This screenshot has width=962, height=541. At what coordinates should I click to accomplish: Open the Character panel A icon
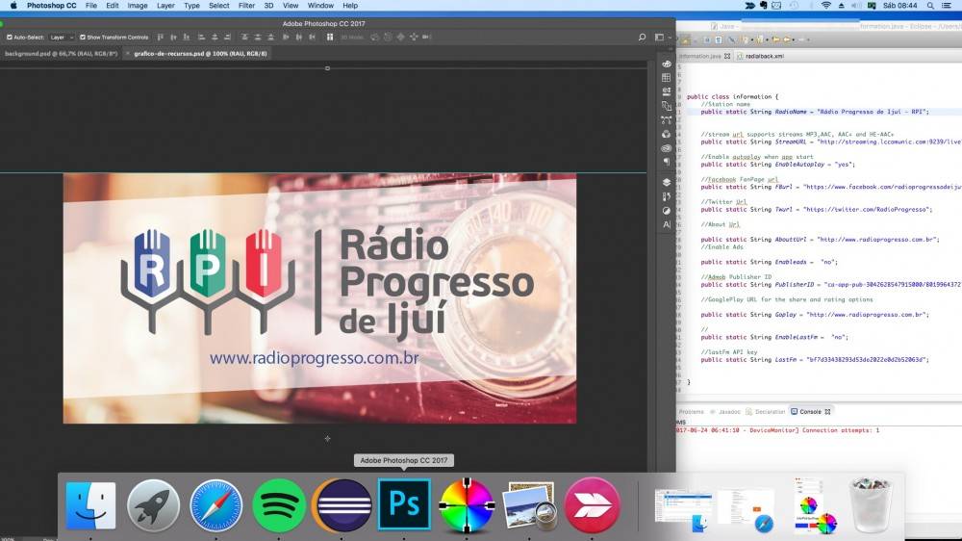667,224
